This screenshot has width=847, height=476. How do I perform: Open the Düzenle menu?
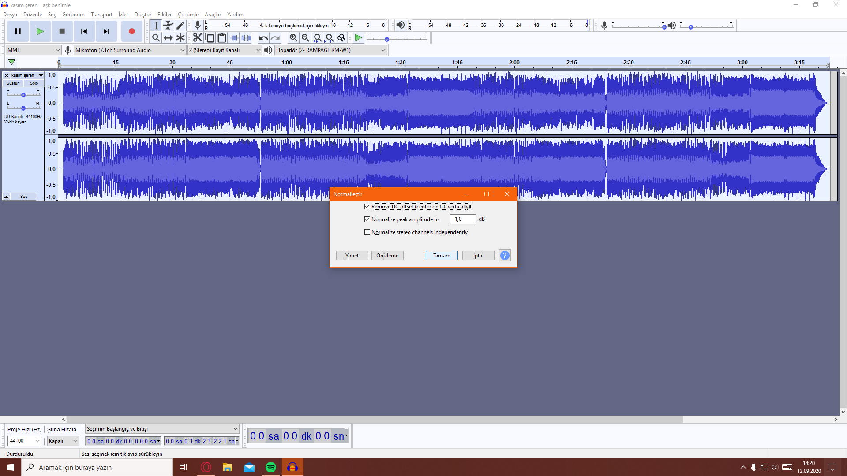tap(33, 15)
